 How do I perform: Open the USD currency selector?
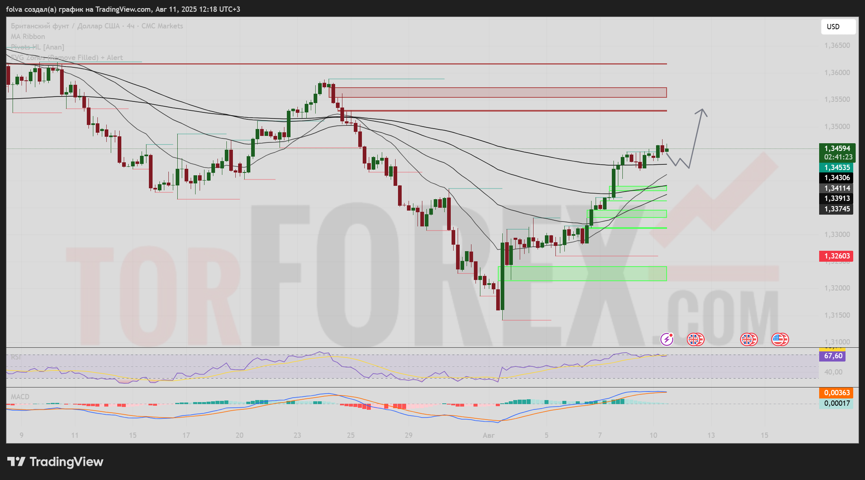[838, 27]
